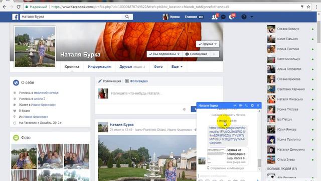Image resolution: width=321 pixels, height=181 pixels.
Task: Open chat with Светлана Харченко
Action: 290,89
